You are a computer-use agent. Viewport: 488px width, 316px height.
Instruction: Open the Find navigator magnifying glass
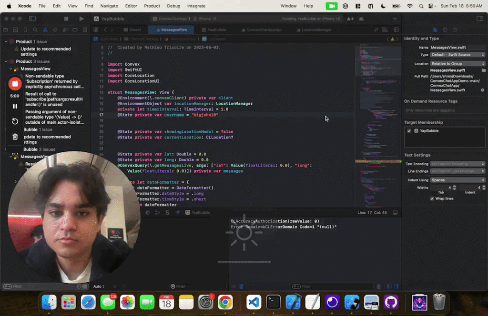pyautogui.click(x=35, y=30)
